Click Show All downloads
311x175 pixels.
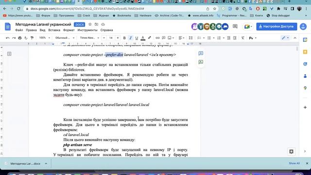[294, 163]
